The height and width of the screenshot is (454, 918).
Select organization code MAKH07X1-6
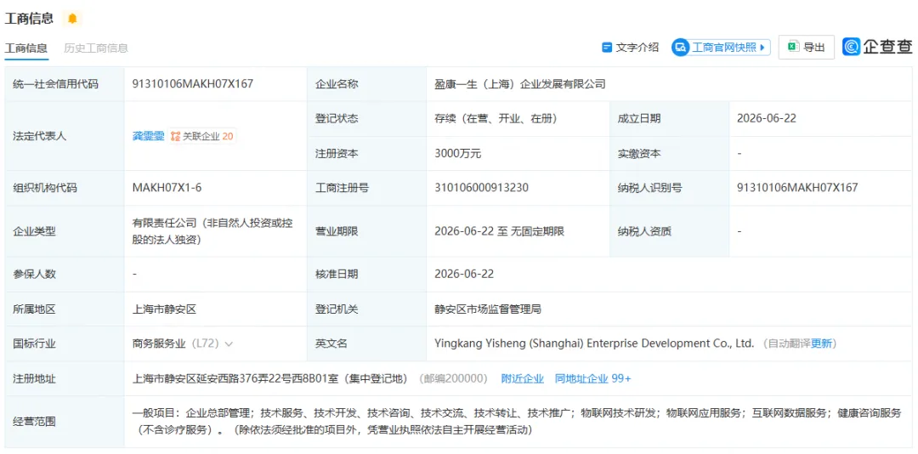167,188
